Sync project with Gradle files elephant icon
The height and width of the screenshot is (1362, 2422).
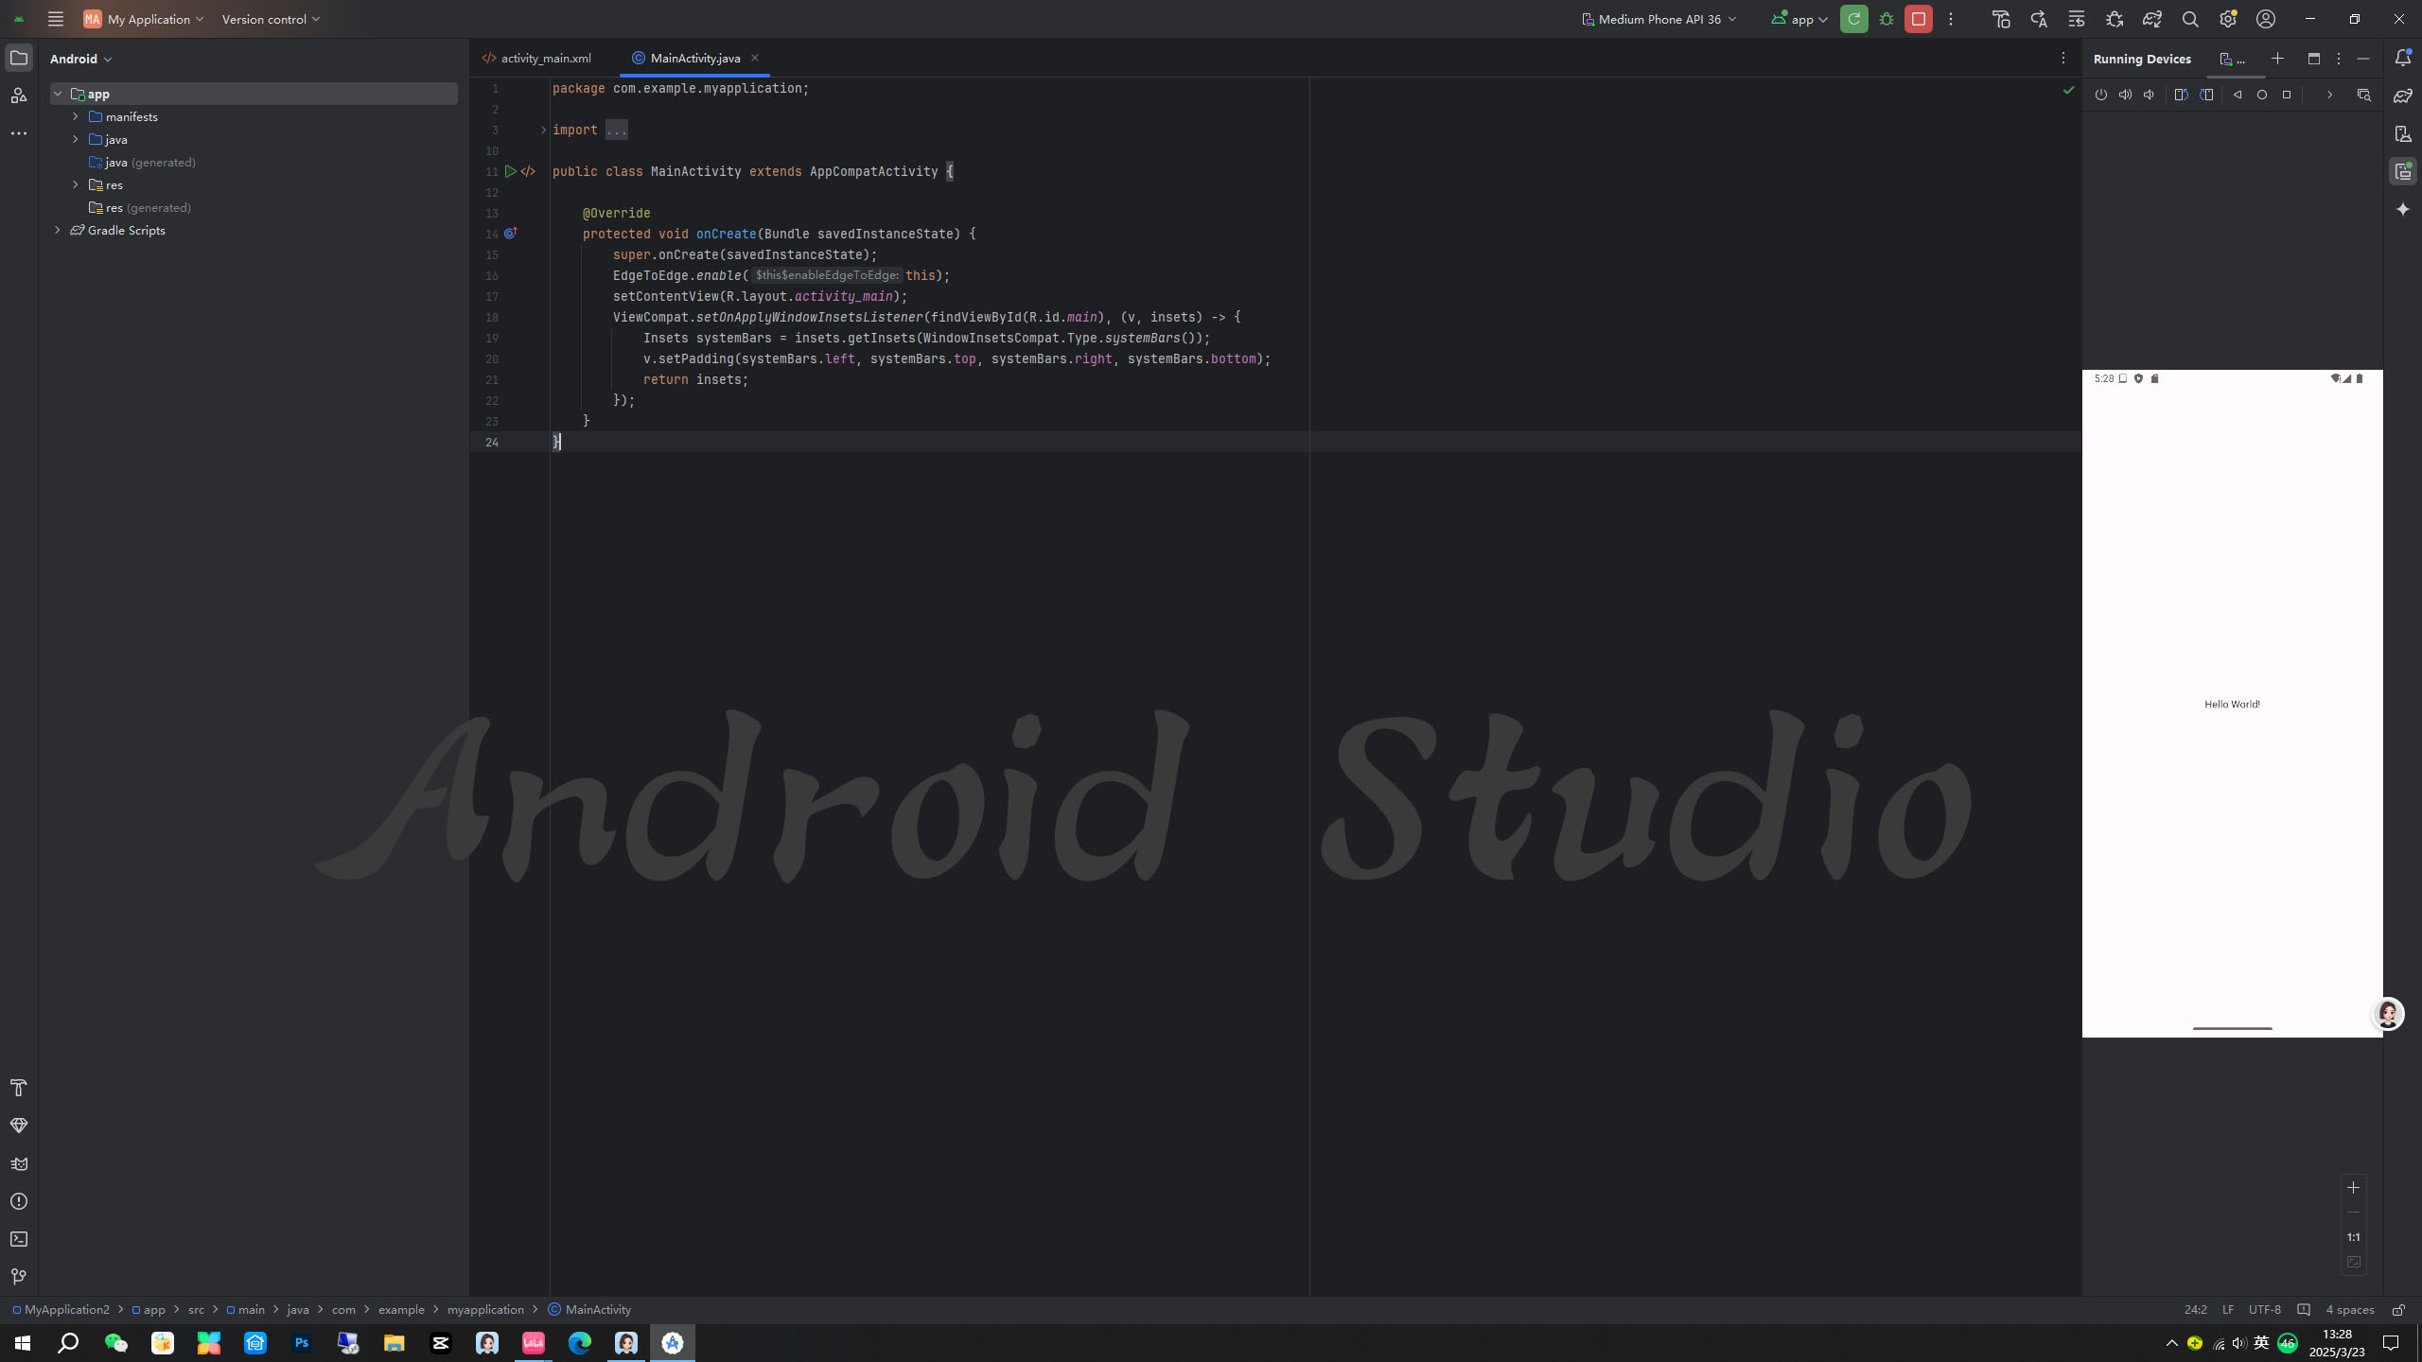pyautogui.click(x=2151, y=19)
